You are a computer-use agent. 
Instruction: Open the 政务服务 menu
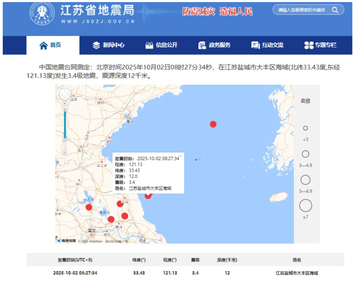[214, 45]
